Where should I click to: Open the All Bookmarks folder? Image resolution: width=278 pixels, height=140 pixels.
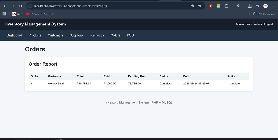264,14
